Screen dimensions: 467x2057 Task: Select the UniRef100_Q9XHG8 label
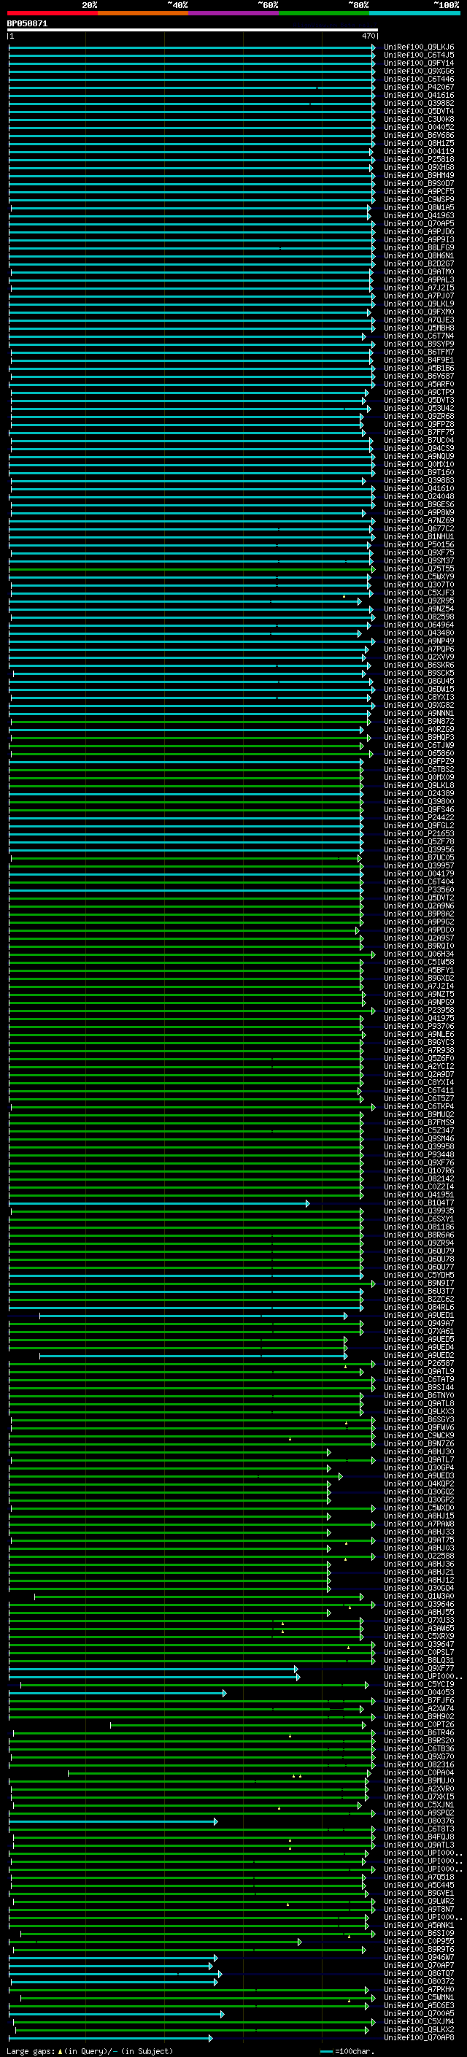point(419,167)
